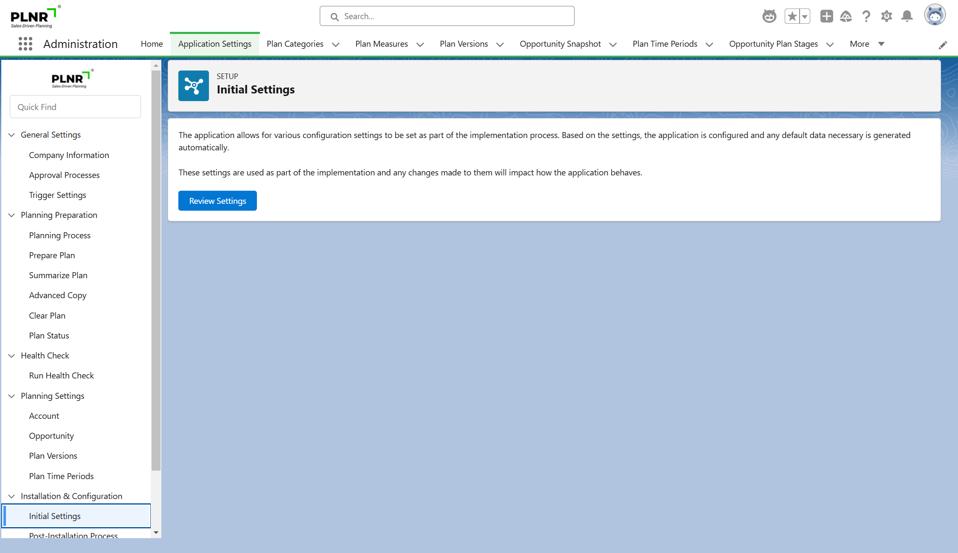Open the favorites list dropdown arrow
This screenshot has width=958, height=553.
pyautogui.click(x=805, y=16)
